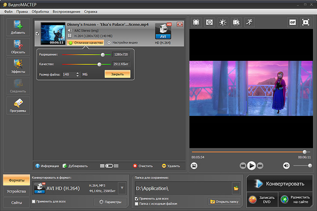Jump to the previous frame in the player
The width and height of the screenshot is (317, 211).
click(x=243, y=166)
